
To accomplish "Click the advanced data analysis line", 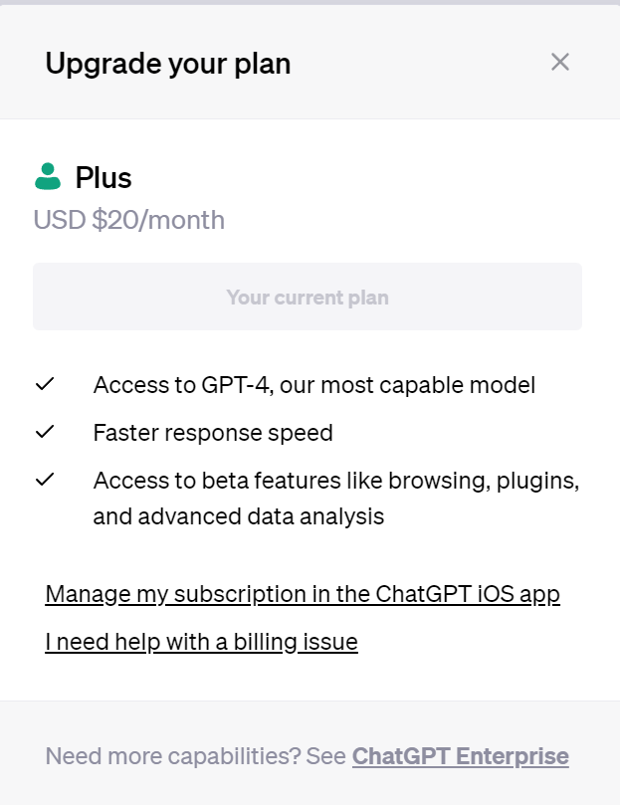I will pos(239,516).
